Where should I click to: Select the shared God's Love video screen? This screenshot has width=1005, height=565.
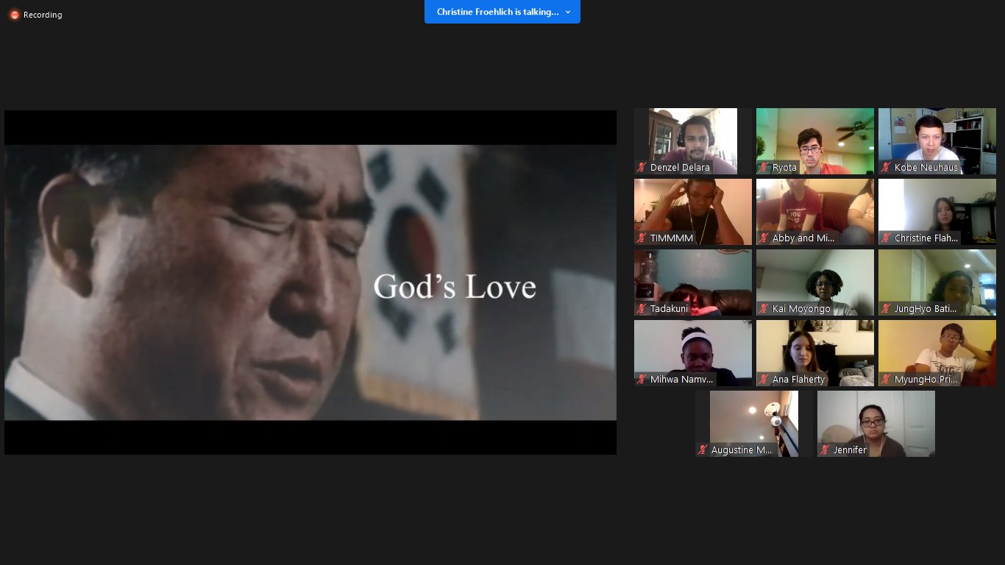pos(310,282)
